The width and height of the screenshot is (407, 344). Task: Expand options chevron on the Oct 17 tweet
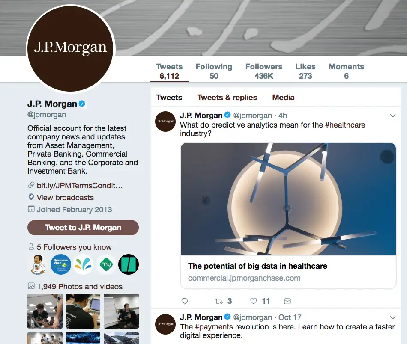pos(393,317)
